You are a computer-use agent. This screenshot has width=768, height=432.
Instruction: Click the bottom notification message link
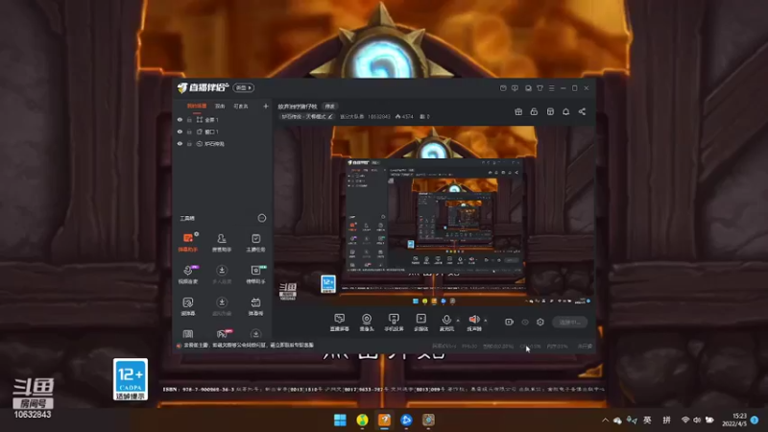(249, 346)
